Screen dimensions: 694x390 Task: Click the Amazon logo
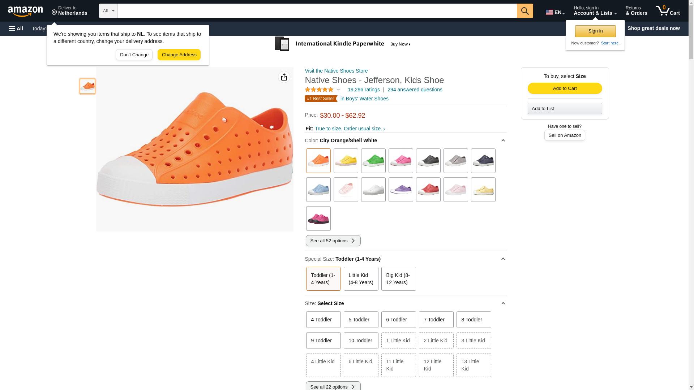(25, 11)
